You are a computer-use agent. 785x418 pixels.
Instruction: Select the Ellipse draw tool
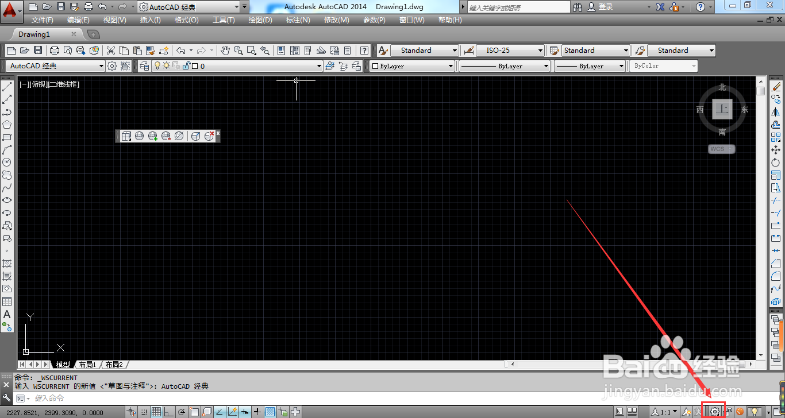click(7, 200)
